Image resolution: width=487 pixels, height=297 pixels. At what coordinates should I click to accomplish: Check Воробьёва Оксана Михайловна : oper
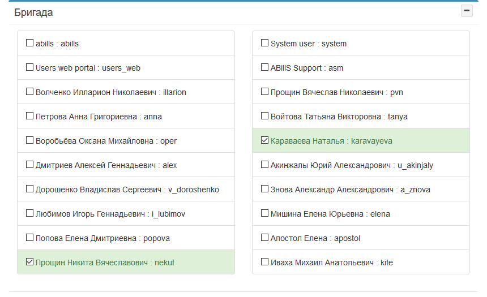[x=29, y=140]
